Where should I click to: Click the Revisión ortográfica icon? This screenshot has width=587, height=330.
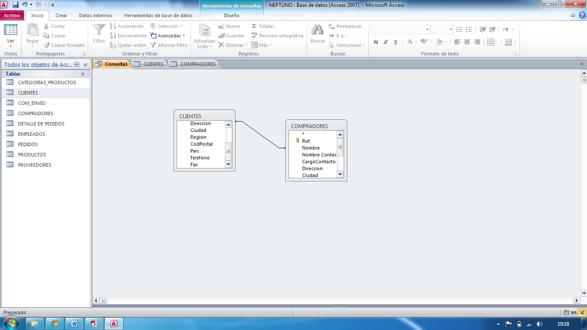pyautogui.click(x=254, y=36)
